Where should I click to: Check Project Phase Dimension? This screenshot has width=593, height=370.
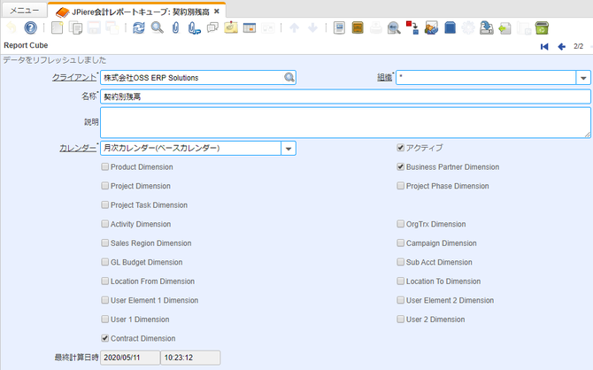tap(401, 186)
